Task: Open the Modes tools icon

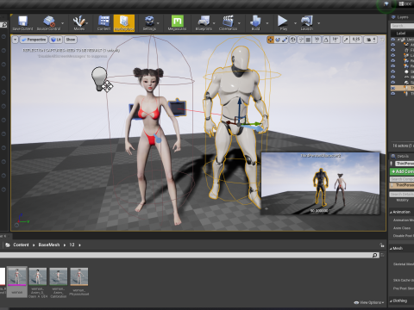Action: click(78, 23)
